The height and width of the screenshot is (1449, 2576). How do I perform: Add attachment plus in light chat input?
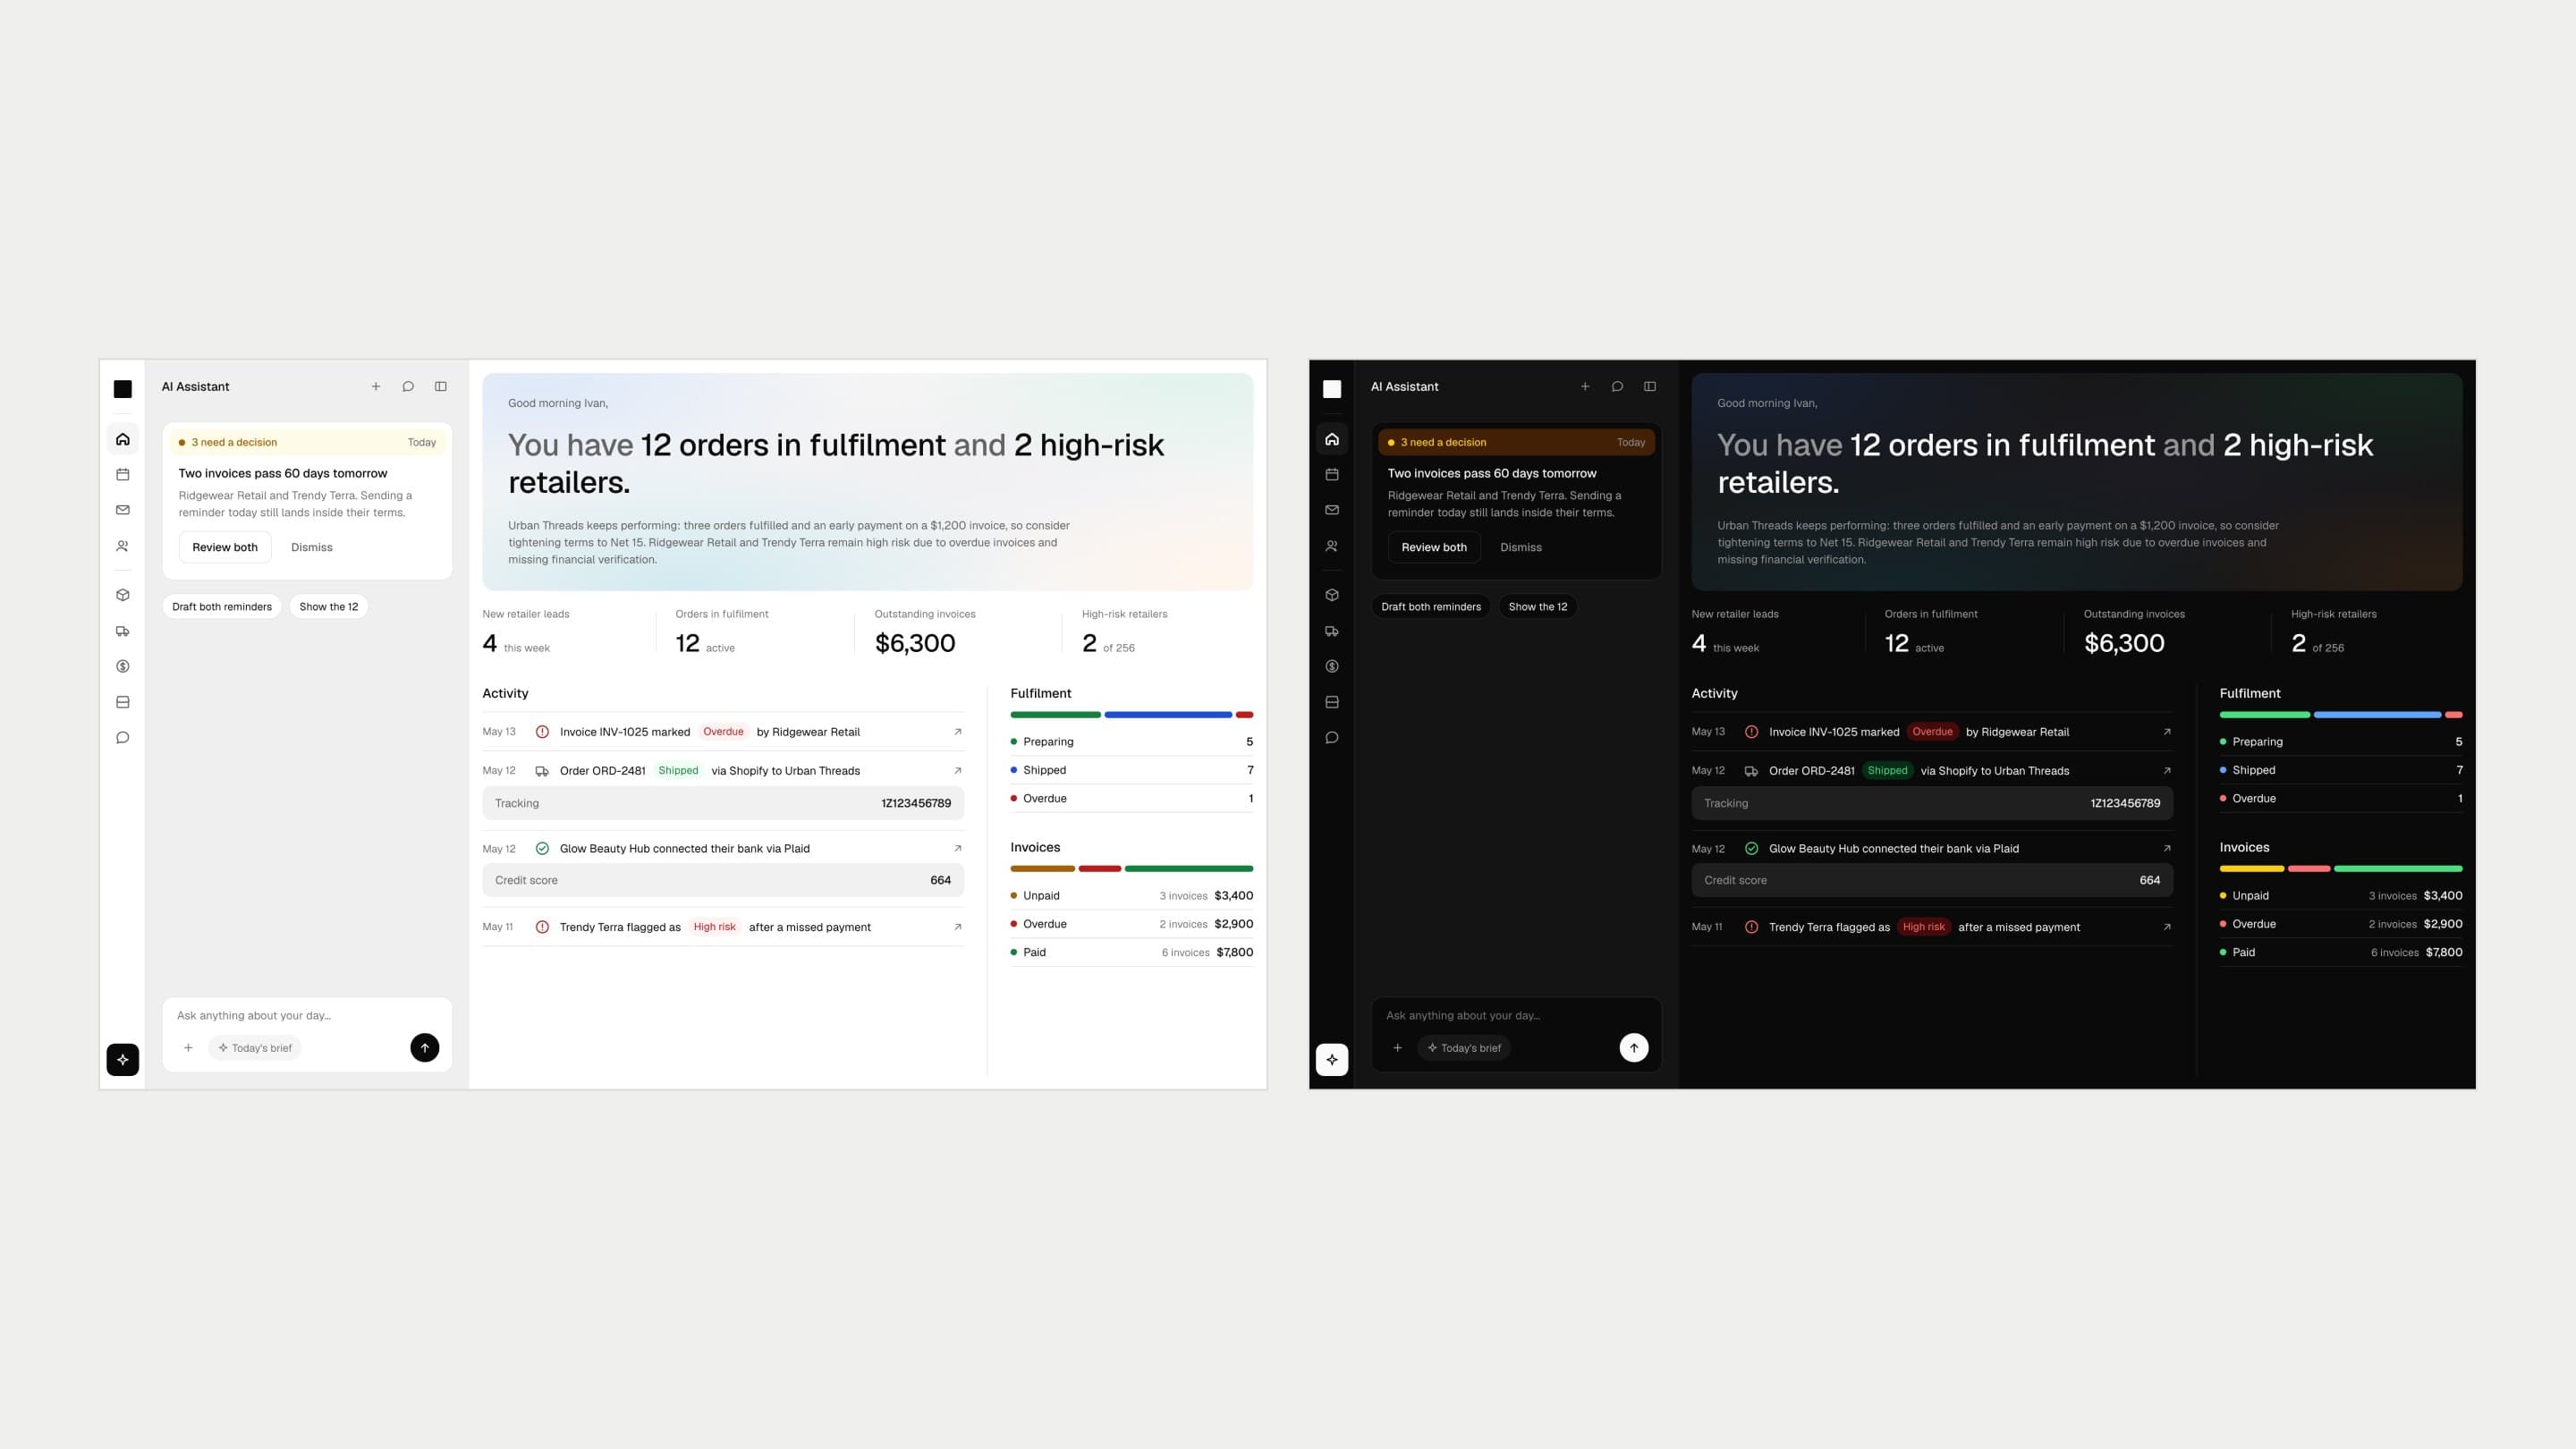188,1048
